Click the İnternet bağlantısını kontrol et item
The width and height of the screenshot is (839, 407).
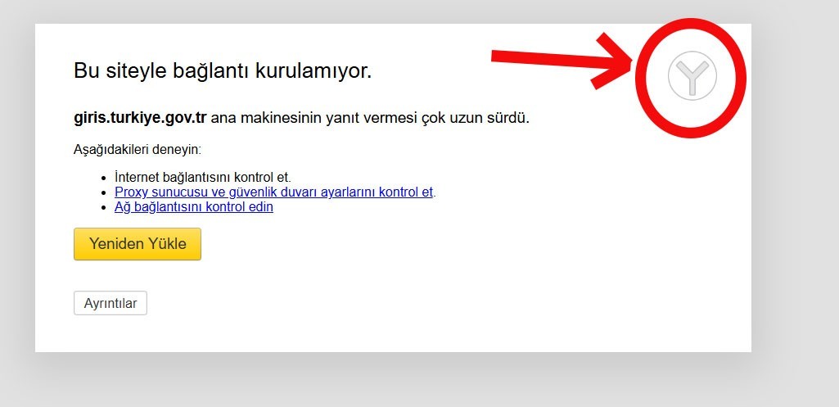click(x=203, y=177)
